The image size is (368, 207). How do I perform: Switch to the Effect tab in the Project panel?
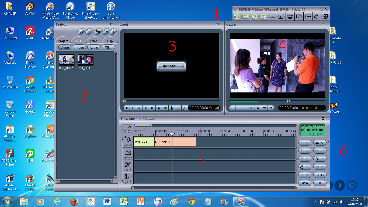(x=94, y=41)
